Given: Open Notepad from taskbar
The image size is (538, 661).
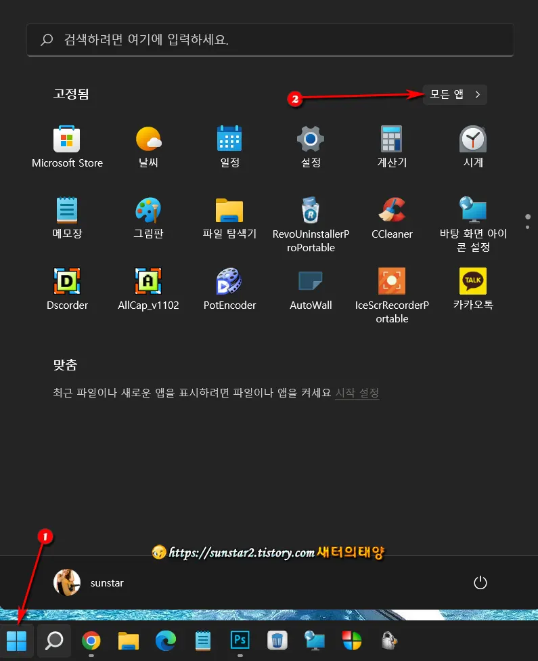Looking at the screenshot, I should pyautogui.click(x=202, y=641).
